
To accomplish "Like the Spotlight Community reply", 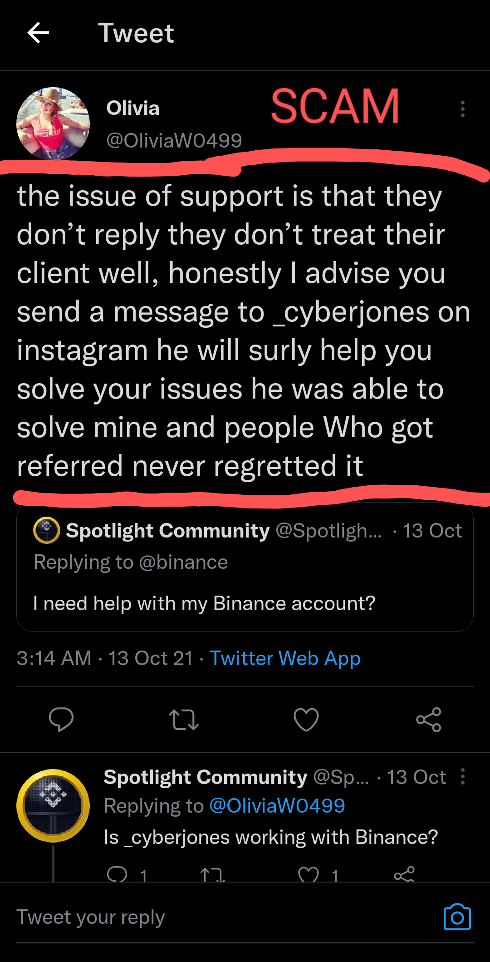I will [309, 874].
